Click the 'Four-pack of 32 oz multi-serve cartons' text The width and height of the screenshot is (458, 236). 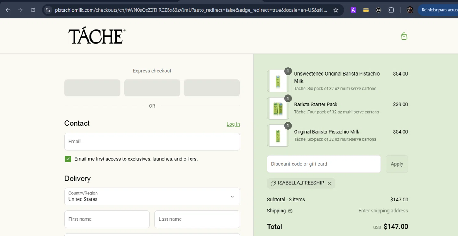[x=343, y=112]
